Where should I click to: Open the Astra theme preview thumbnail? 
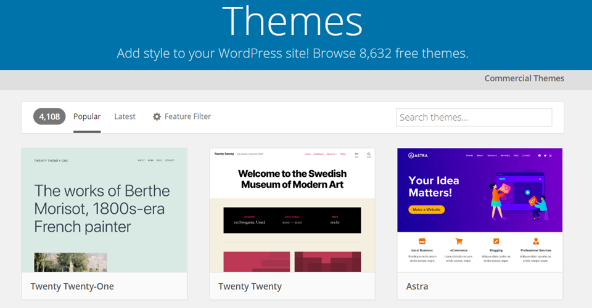click(480, 210)
